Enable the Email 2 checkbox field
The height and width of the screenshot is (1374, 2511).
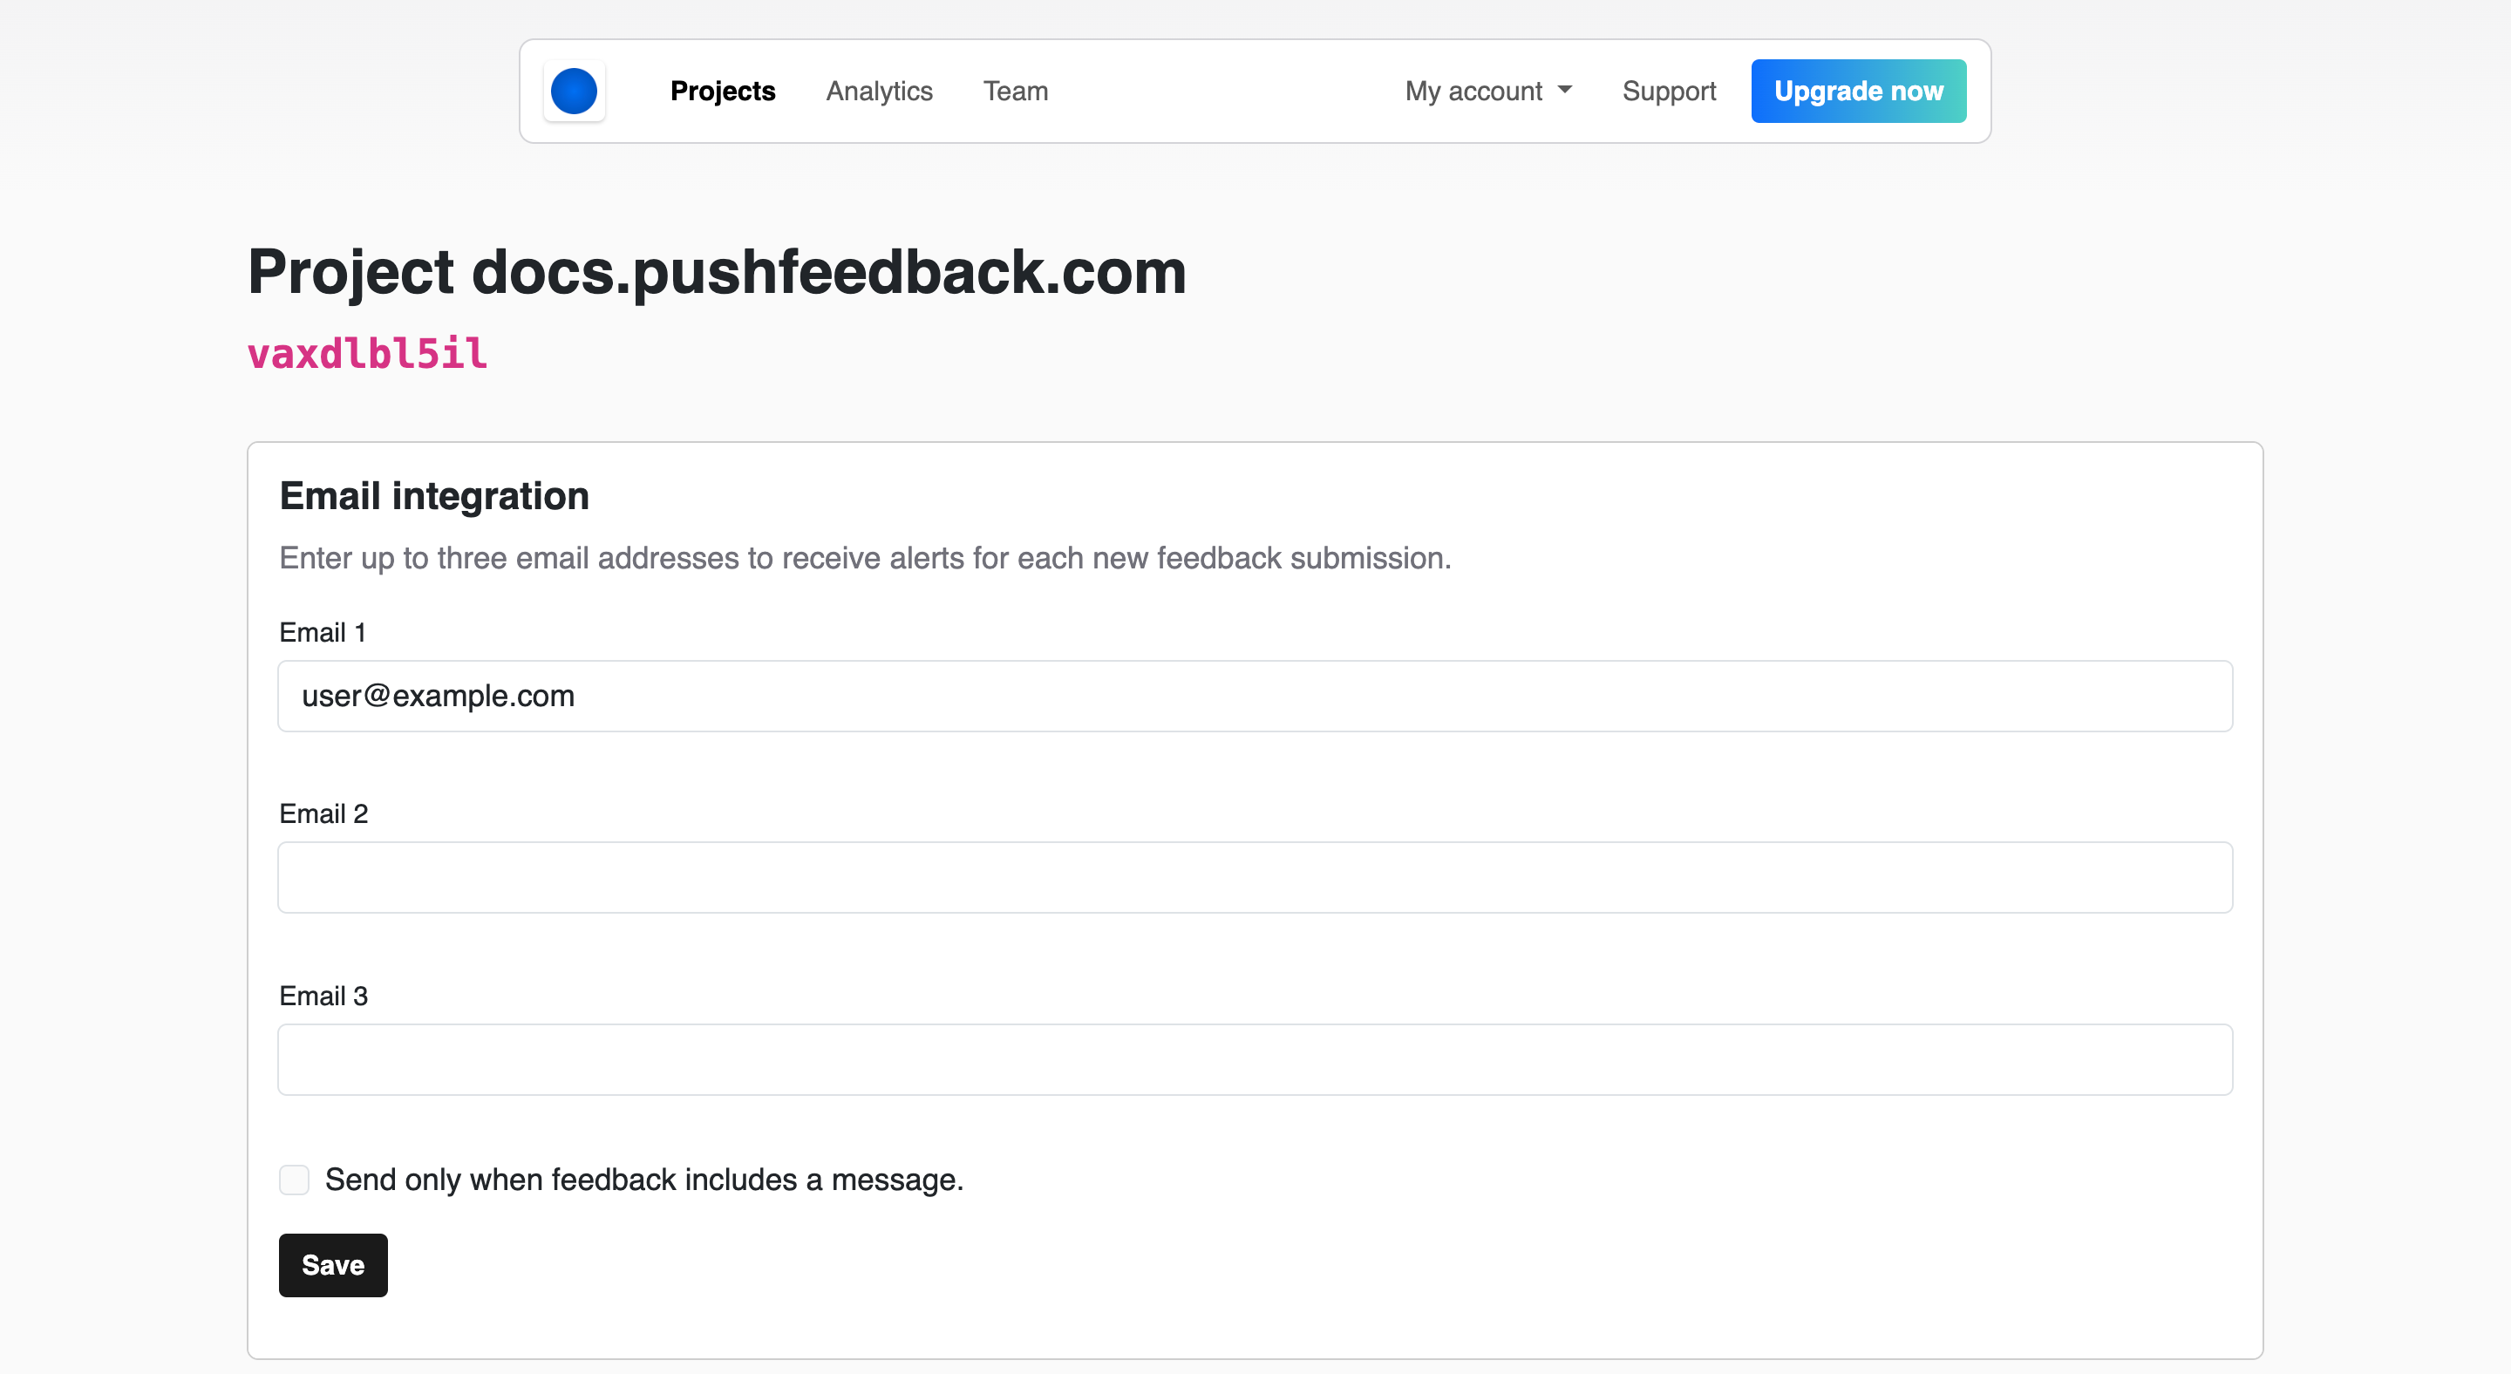click(x=1252, y=878)
